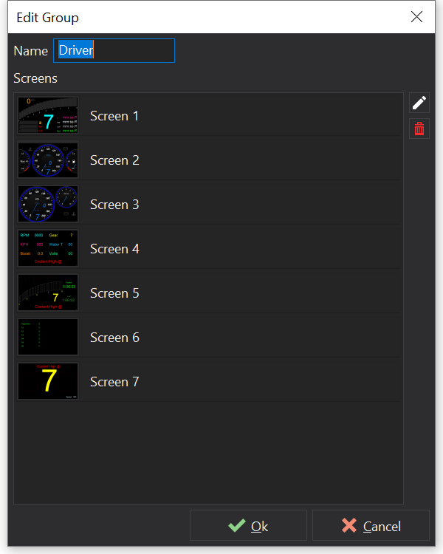Screen dimensions: 443x554
Task: Select Screen 7 large gear thumbnail
Action: pyautogui.click(x=48, y=382)
